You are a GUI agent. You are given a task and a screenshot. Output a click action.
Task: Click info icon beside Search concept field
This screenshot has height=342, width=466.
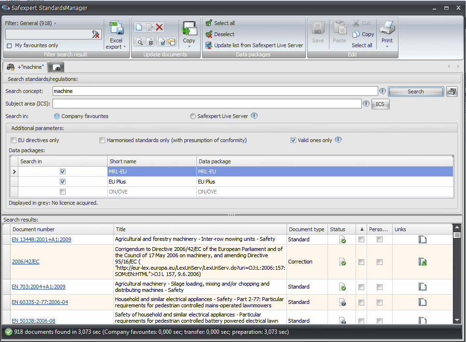click(382, 91)
